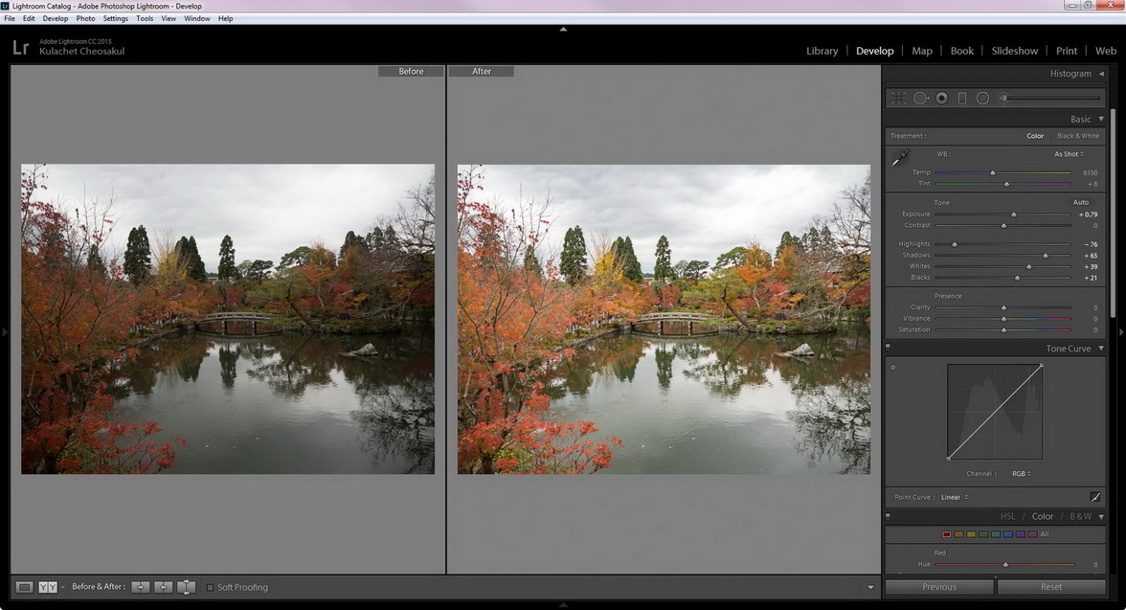Switch to the Slideshow module
The image size is (1126, 610).
pos(1015,51)
